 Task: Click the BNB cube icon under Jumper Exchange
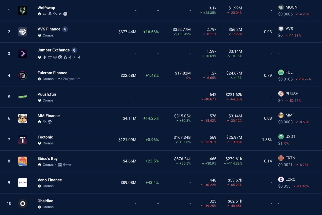pyautogui.click(x=55, y=57)
